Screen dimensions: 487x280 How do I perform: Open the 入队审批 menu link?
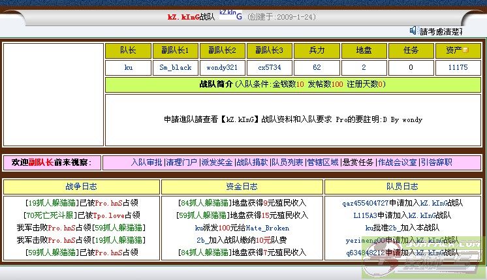[146, 163]
